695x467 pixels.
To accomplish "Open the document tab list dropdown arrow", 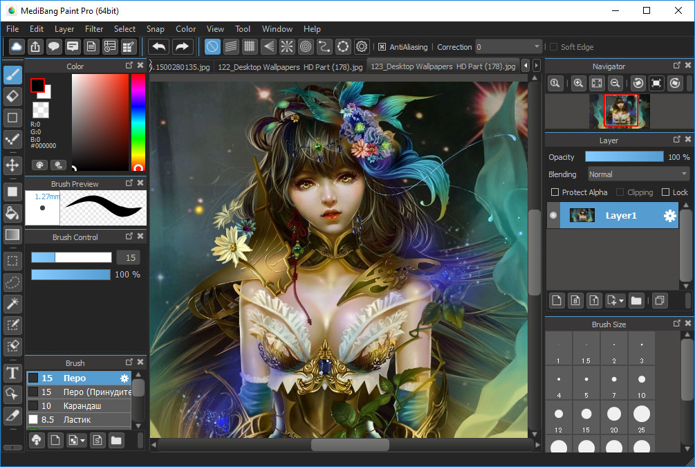I will [x=537, y=66].
